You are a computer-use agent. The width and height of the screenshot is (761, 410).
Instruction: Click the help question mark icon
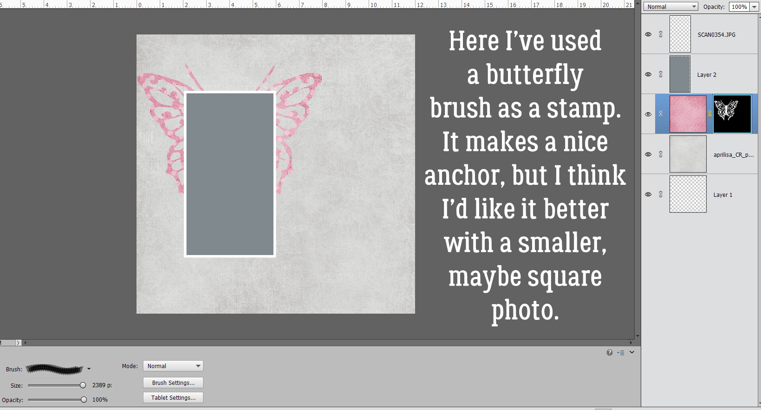point(610,353)
